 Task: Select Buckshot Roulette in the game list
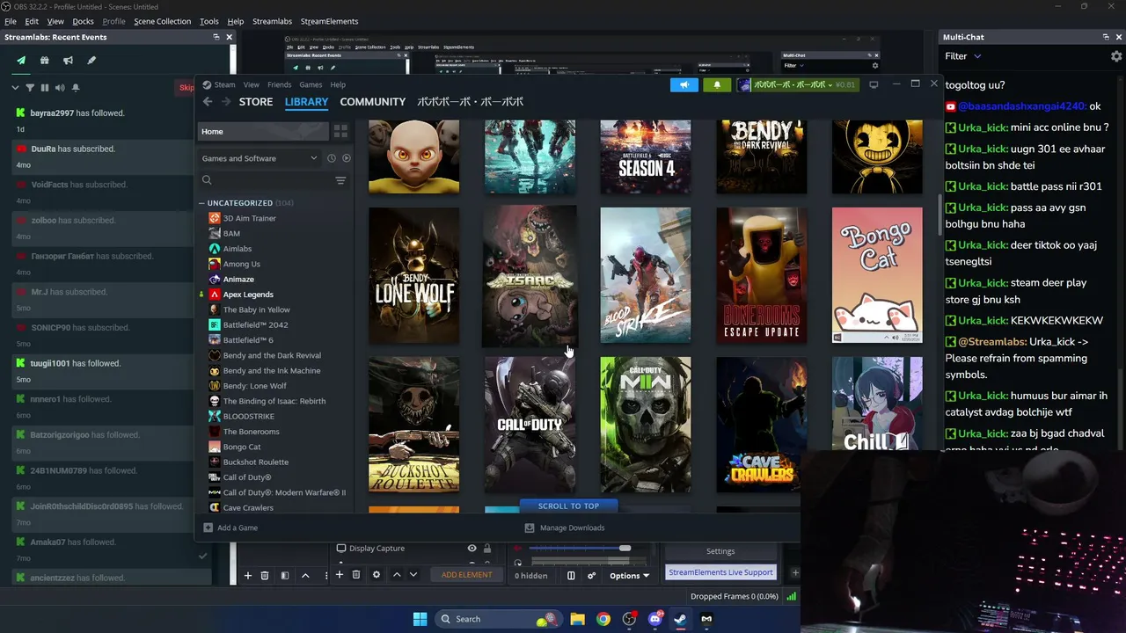(x=255, y=462)
